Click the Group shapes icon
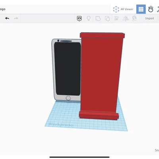 (x=98, y=19)
